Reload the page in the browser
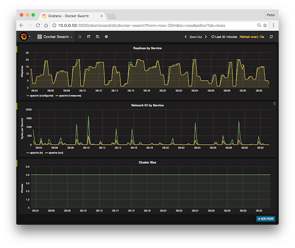 [x=38, y=25]
